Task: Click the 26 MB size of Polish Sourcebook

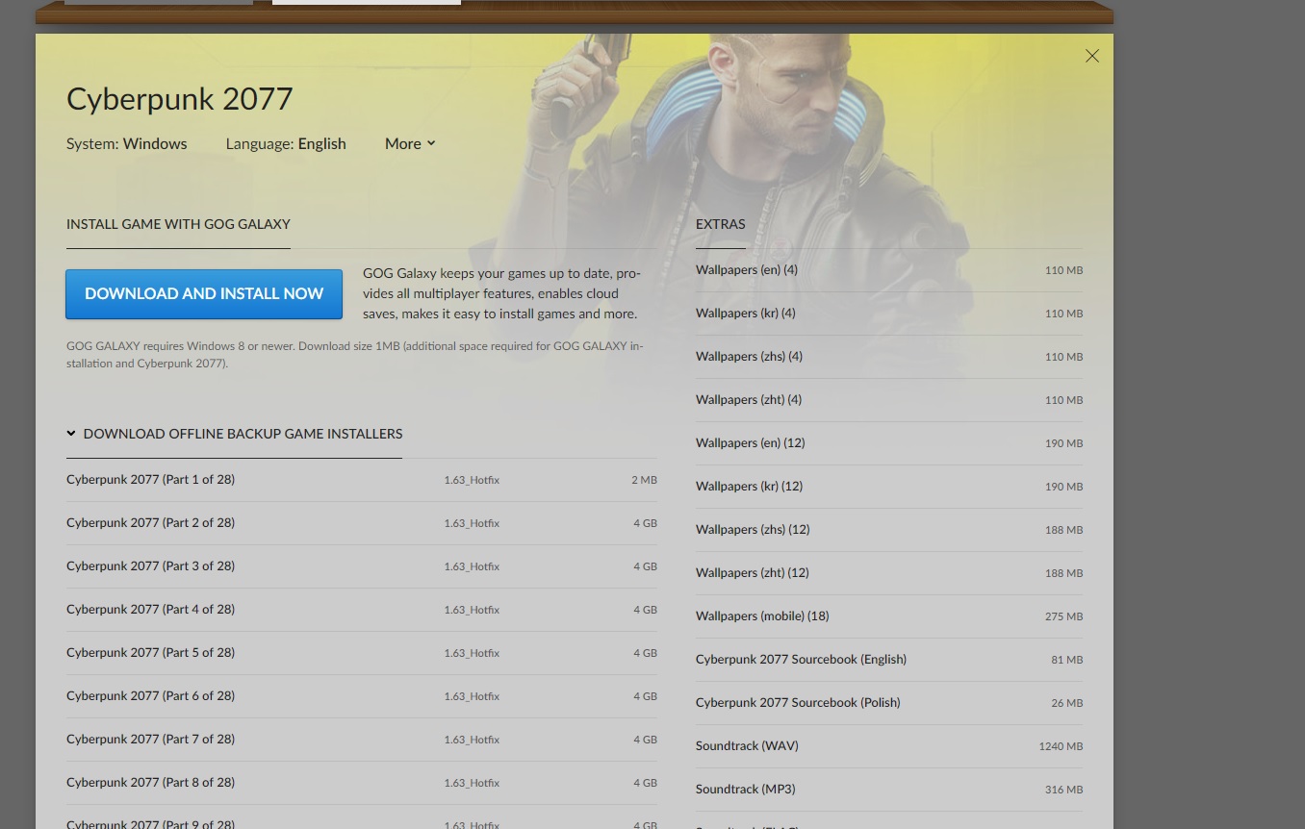Action: (1066, 703)
